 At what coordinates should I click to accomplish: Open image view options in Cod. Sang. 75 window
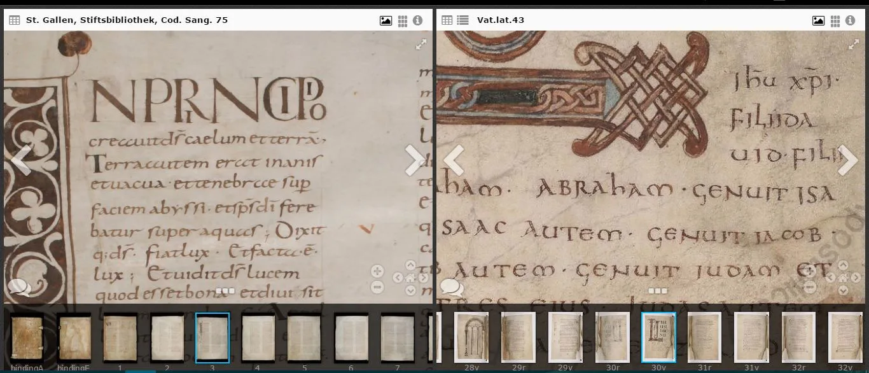(x=386, y=20)
